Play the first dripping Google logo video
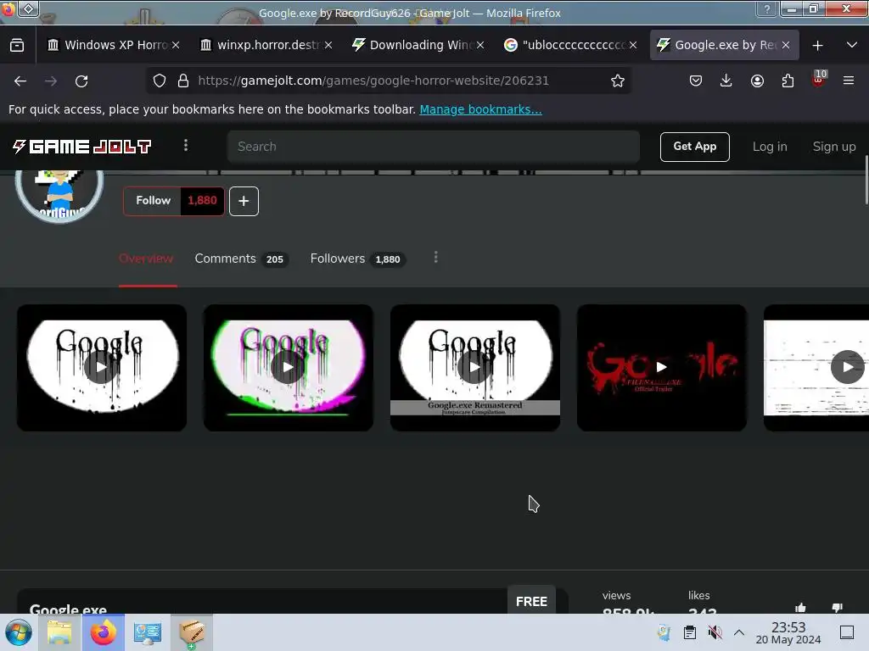This screenshot has height=651, width=869. pyautogui.click(x=102, y=368)
